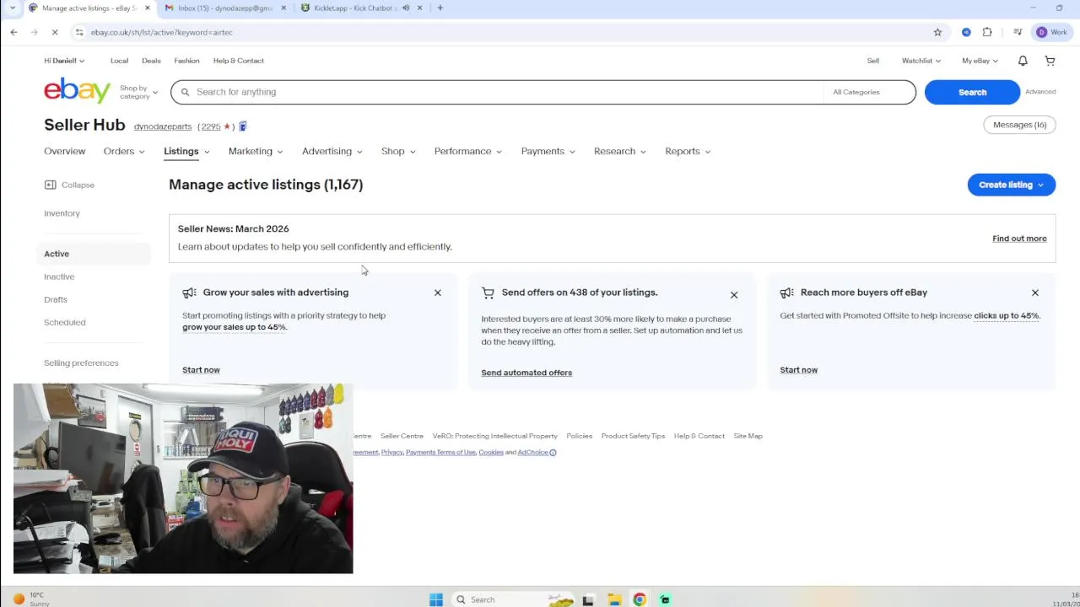Close the Kicklet.app tab
The image size is (1080, 607).
(x=419, y=8)
